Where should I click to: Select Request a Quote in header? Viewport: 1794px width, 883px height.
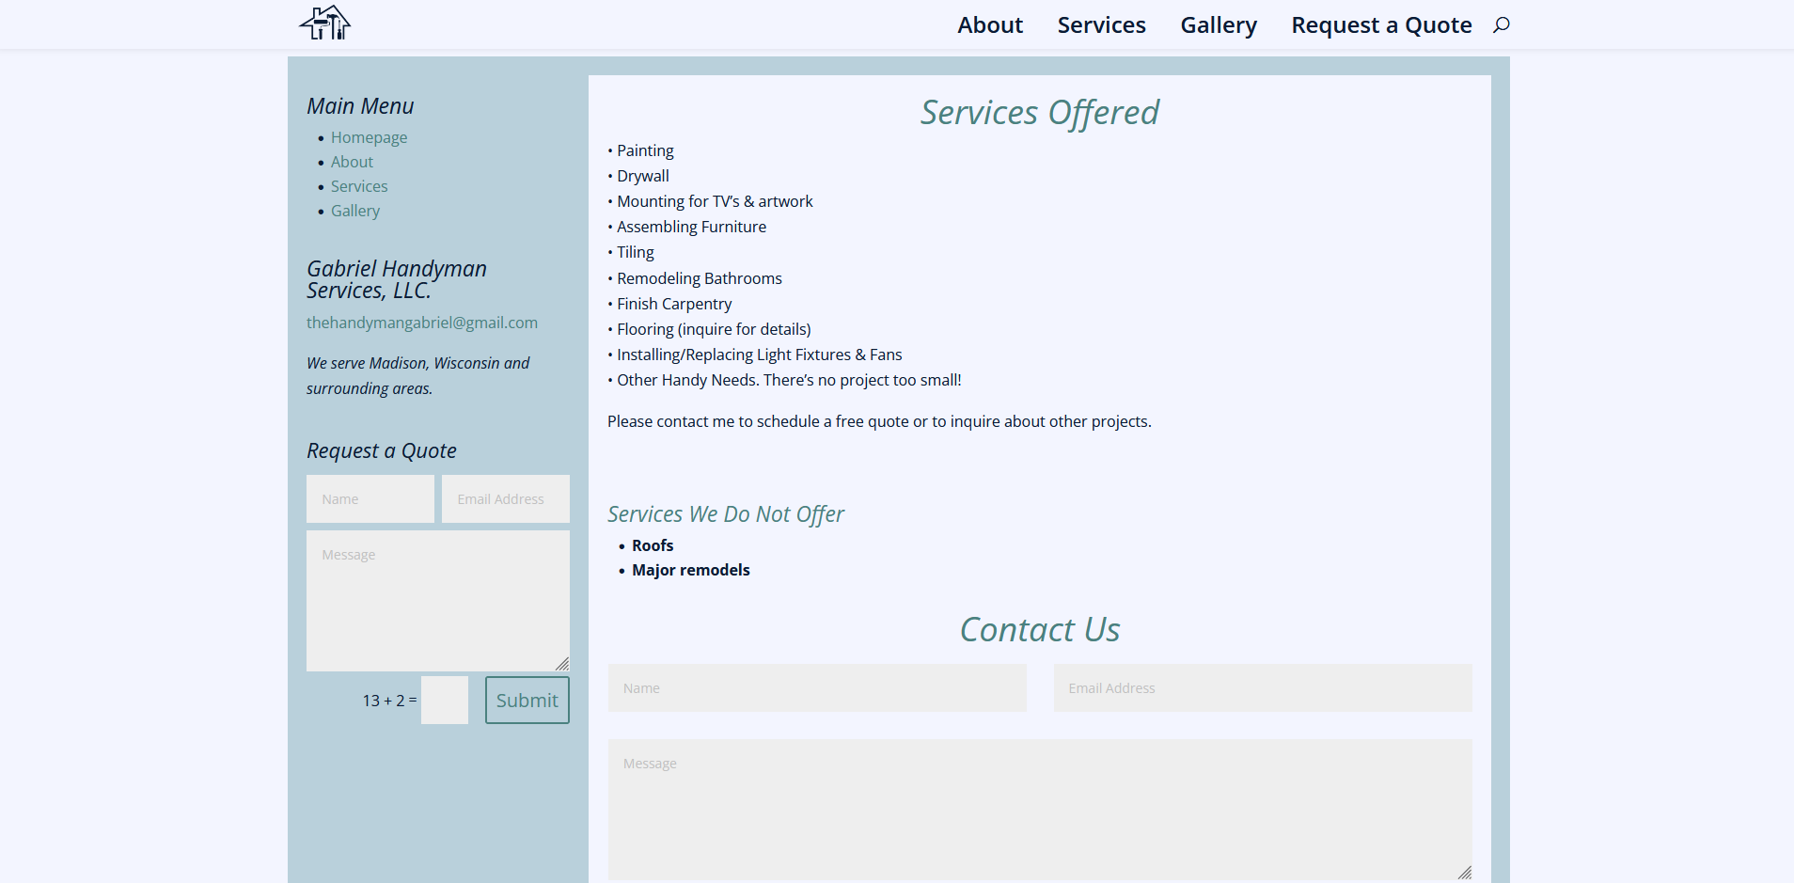tap(1381, 25)
